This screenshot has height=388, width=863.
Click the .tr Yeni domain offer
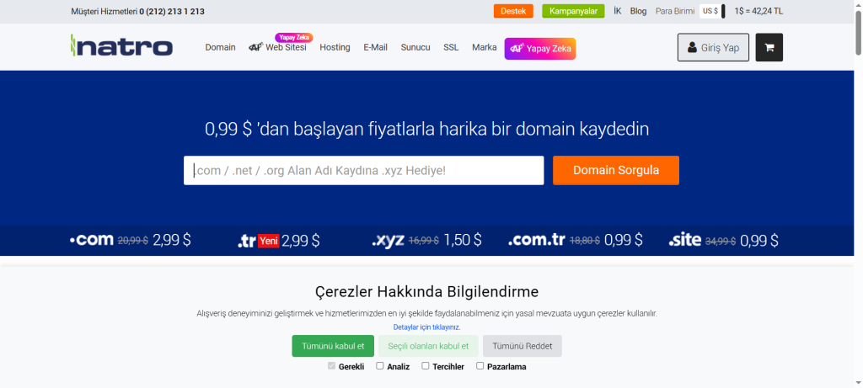[x=279, y=241]
